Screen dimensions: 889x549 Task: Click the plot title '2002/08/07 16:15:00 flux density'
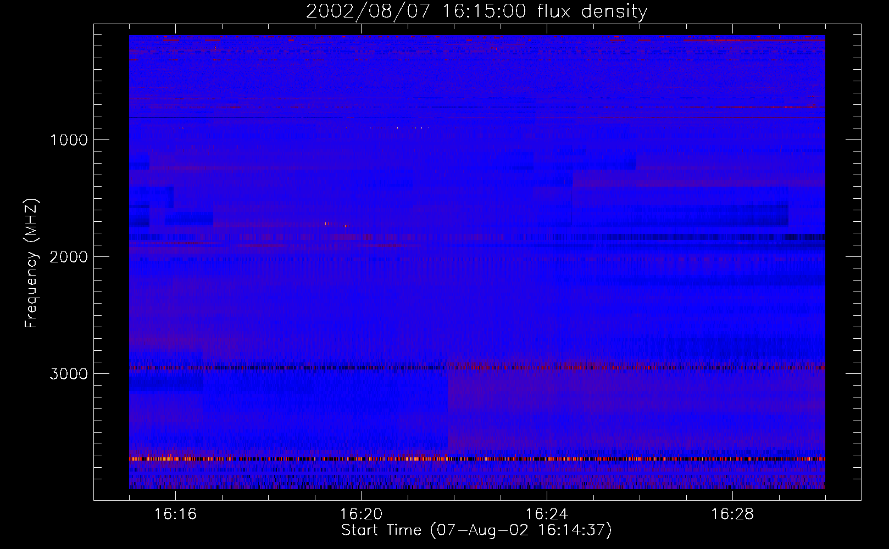[476, 12]
